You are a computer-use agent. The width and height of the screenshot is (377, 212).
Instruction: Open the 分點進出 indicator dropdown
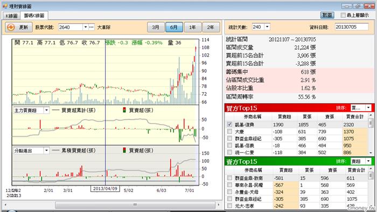click(x=46, y=151)
